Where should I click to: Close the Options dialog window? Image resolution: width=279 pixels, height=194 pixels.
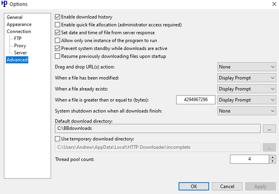click(274, 4)
